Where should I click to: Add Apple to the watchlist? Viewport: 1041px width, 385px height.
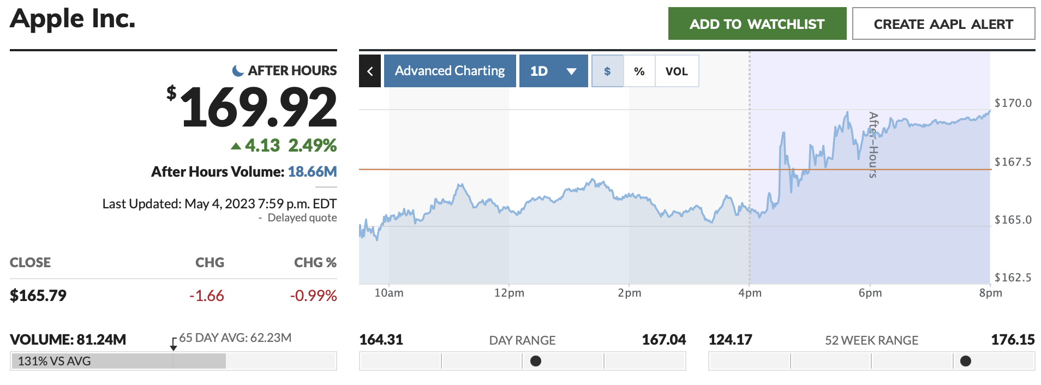757,24
